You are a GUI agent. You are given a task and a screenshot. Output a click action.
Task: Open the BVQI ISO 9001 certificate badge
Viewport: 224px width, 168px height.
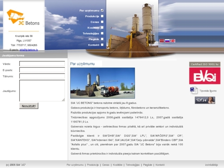point(205,76)
